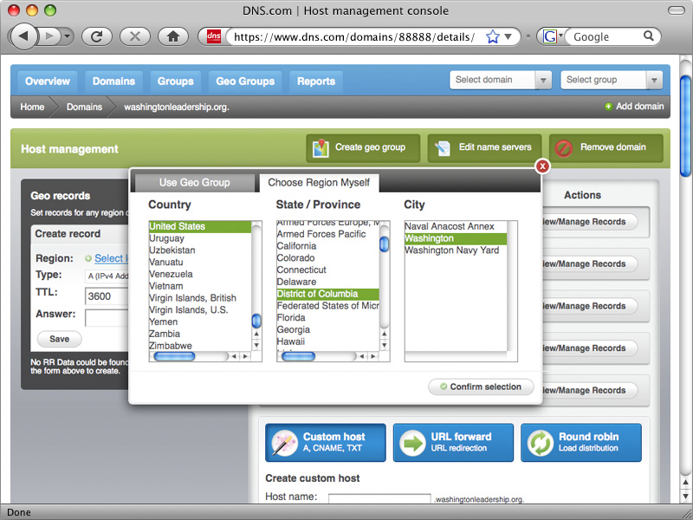Viewport: 693px width, 520px height.
Task: Select District of Columbia in State list
Action: coord(327,294)
